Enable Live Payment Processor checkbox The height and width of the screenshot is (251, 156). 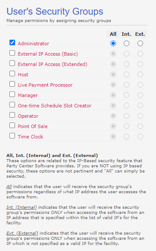point(12,84)
